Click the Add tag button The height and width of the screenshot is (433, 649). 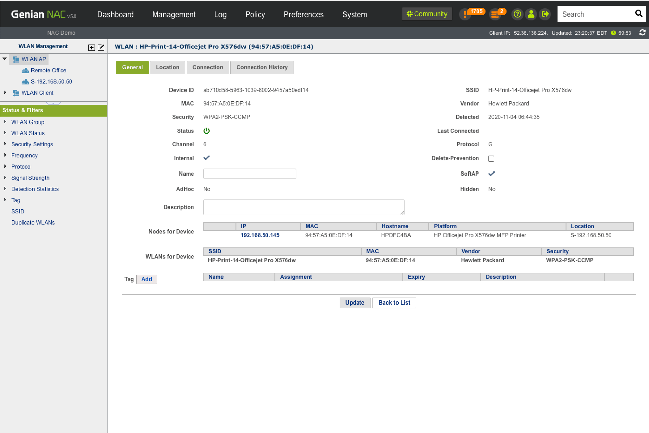point(146,279)
